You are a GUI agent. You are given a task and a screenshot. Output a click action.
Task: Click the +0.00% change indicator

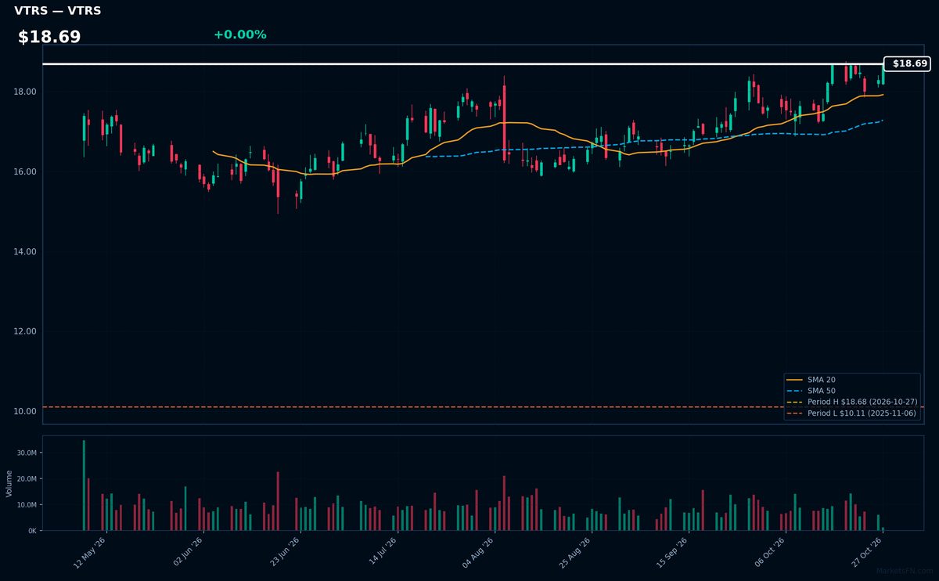click(239, 35)
